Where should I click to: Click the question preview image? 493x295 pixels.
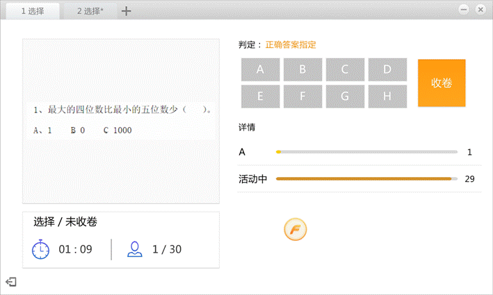click(x=121, y=121)
